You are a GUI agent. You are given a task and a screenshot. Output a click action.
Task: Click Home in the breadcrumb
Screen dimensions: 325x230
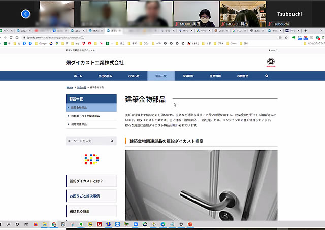(x=70, y=88)
